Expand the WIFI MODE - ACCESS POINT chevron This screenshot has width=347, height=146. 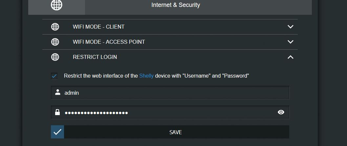click(290, 42)
